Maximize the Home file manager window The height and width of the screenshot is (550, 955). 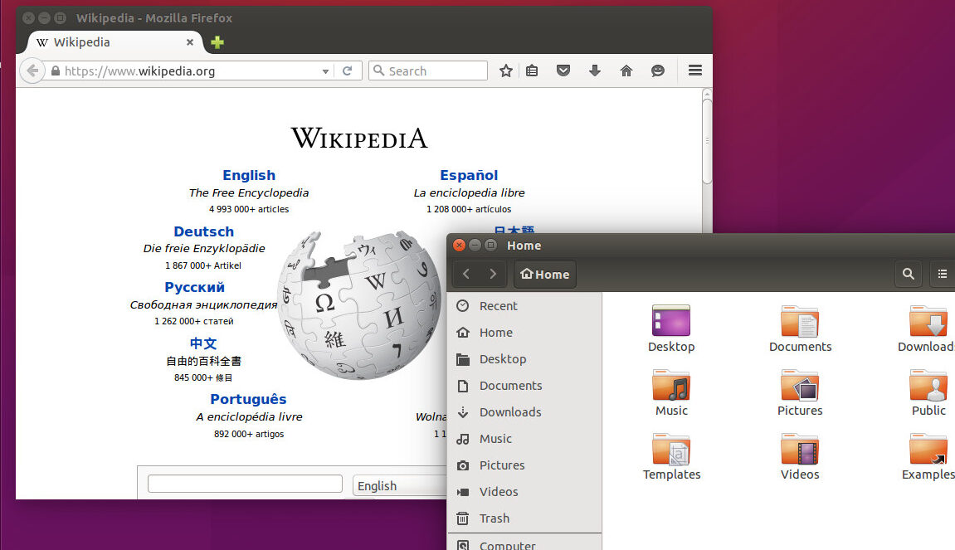pyautogui.click(x=491, y=245)
